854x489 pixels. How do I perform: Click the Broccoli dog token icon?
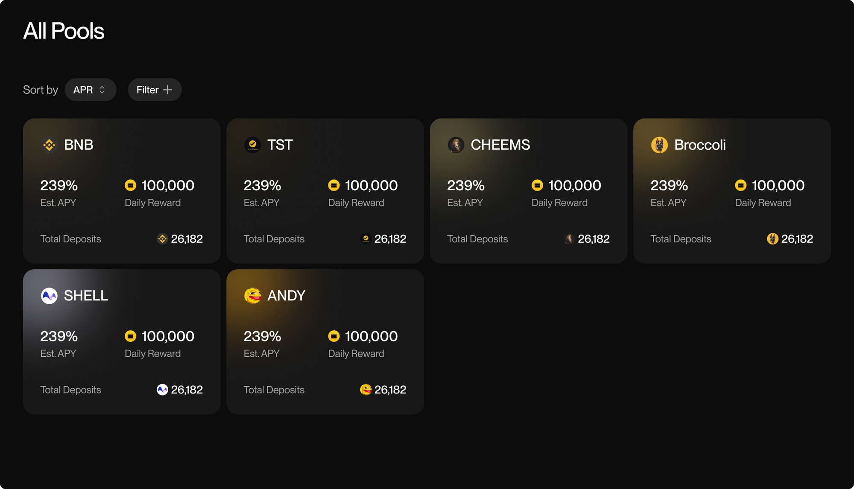coord(659,145)
